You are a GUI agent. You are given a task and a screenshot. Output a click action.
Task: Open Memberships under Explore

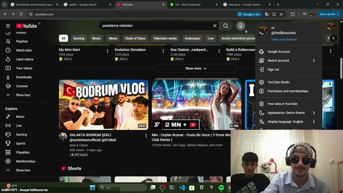(x=26, y=161)
